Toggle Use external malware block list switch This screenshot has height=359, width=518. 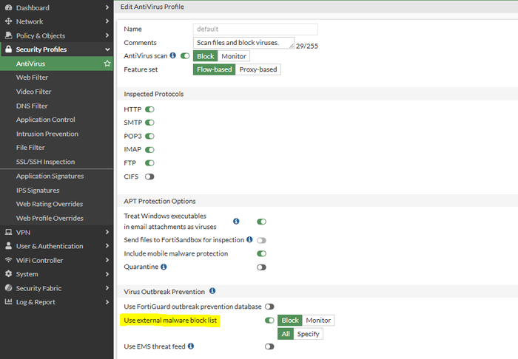pos(269,320)
